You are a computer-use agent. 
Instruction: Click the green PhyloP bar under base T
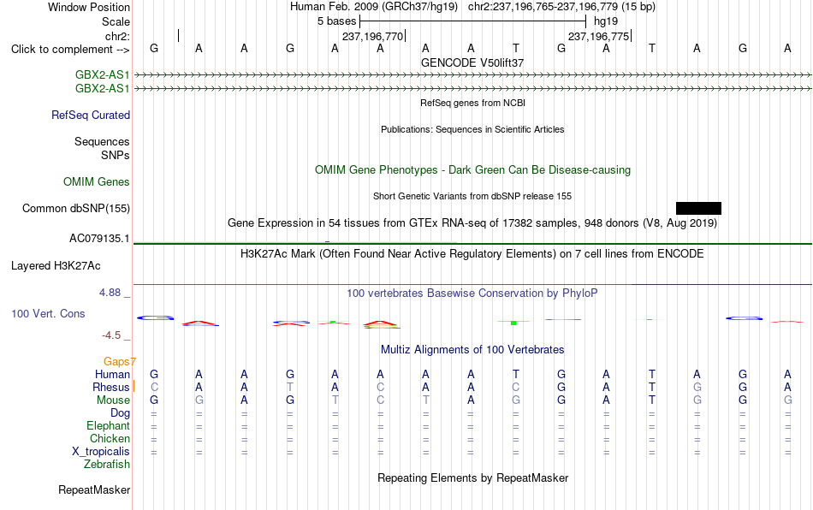pos(513,323)
